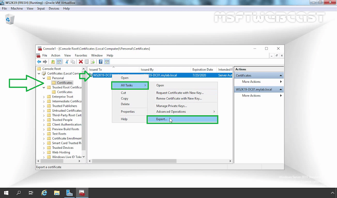Click the tree pane horizontal scroll-right arrow

click(x=79, y=161)
